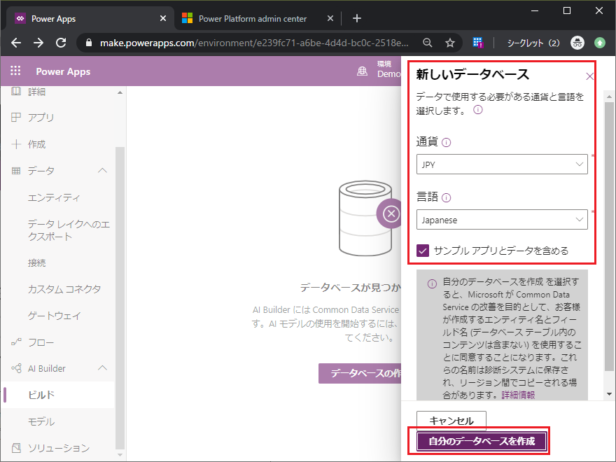
Task: Open ソリューション in the sidebar
Action: (x=59, y=448)
